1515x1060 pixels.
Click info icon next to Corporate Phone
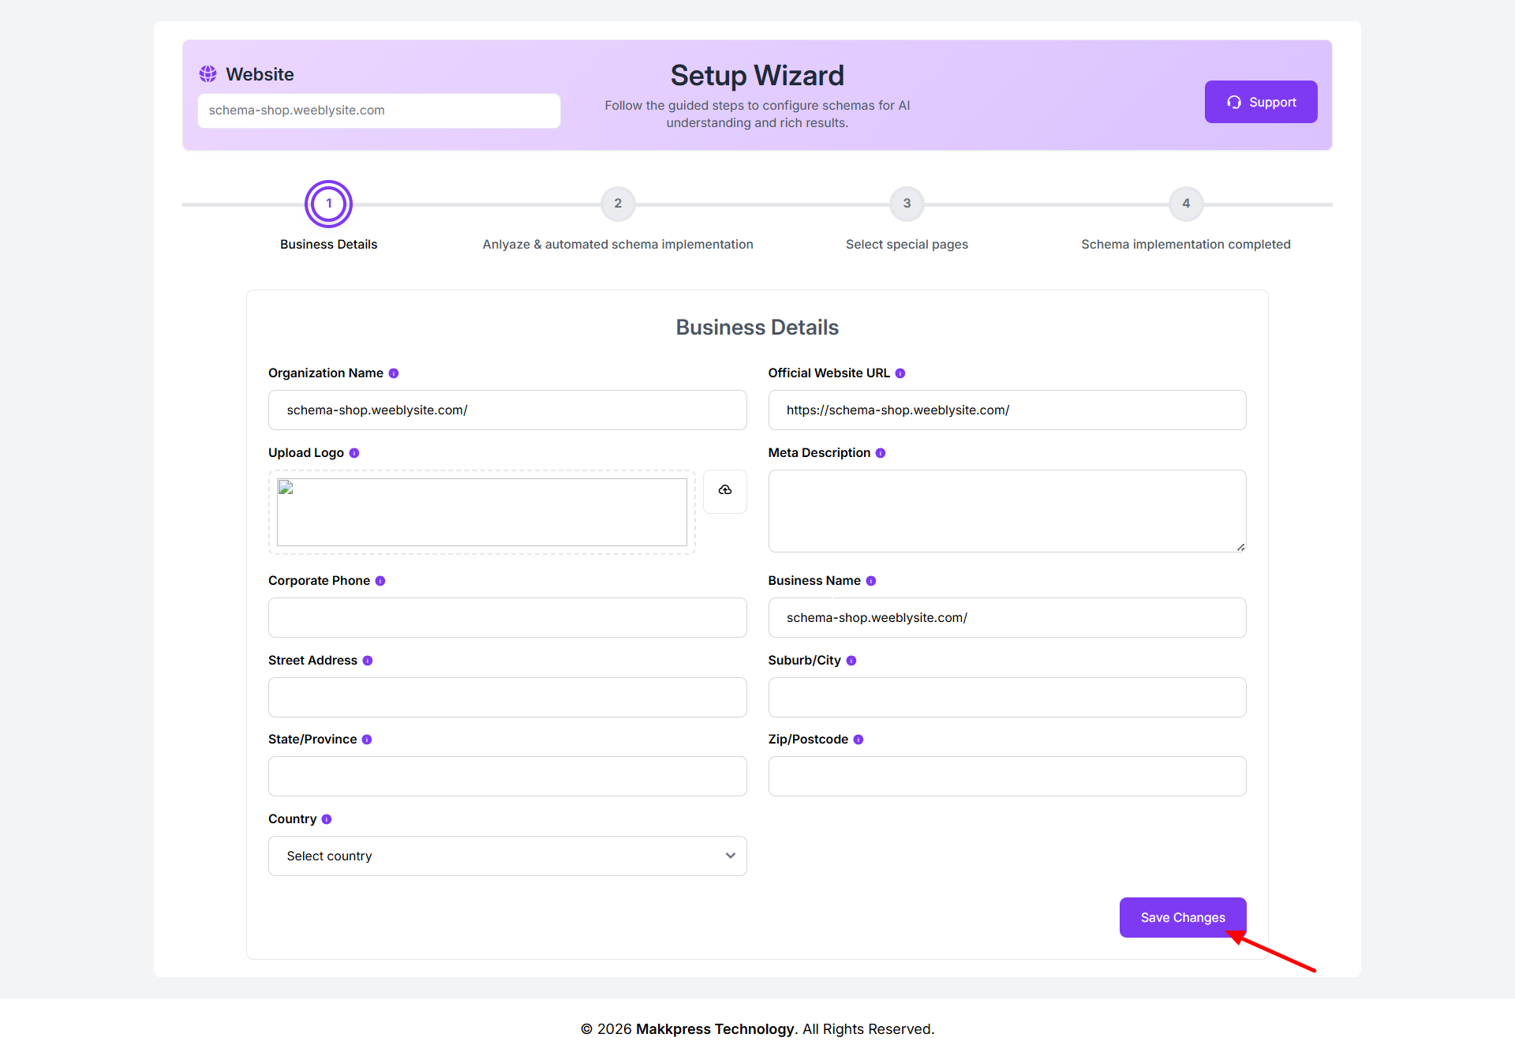point(380,581)
